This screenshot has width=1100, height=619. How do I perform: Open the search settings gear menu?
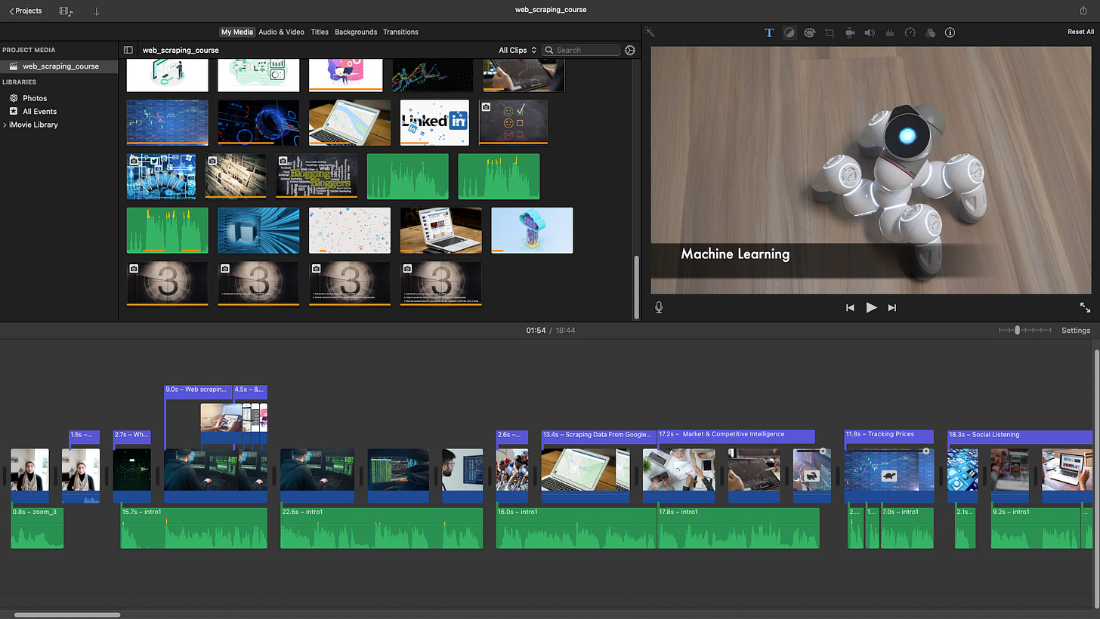coord(630,50)
